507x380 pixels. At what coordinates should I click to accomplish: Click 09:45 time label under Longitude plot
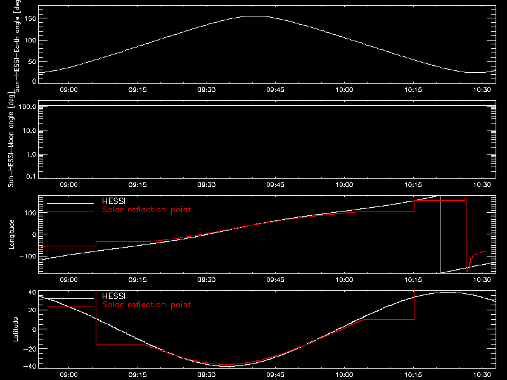tap(275, 280)
